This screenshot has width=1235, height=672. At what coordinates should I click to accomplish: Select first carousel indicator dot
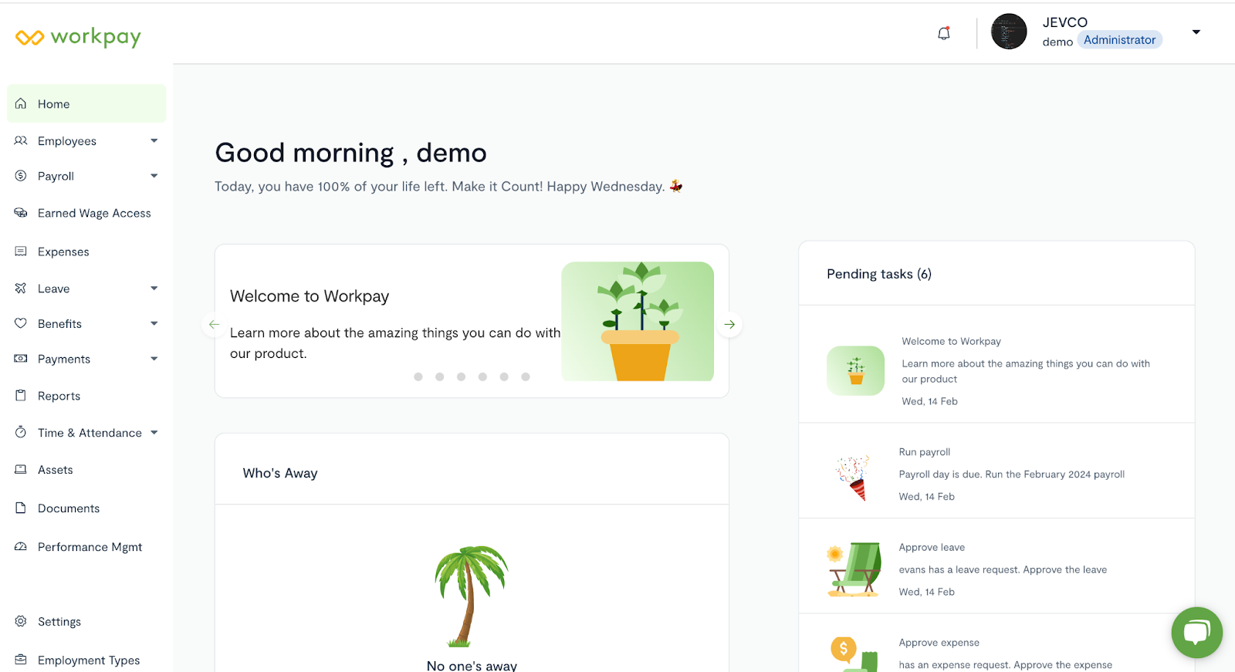pos(418,377)
